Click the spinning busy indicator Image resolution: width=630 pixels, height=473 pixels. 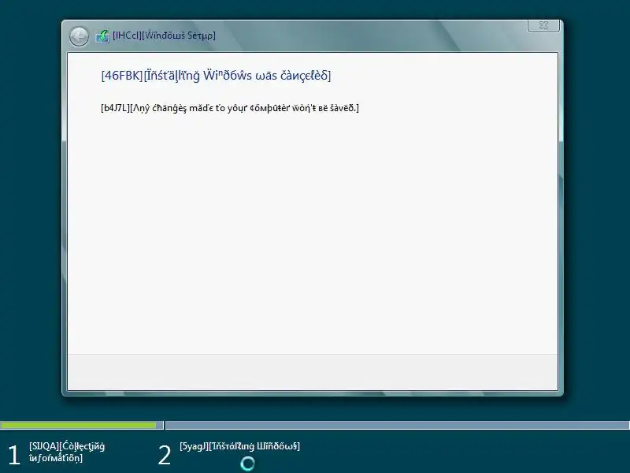pos(247,464)
